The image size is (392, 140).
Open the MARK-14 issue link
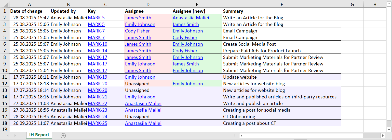coord(98,51)
